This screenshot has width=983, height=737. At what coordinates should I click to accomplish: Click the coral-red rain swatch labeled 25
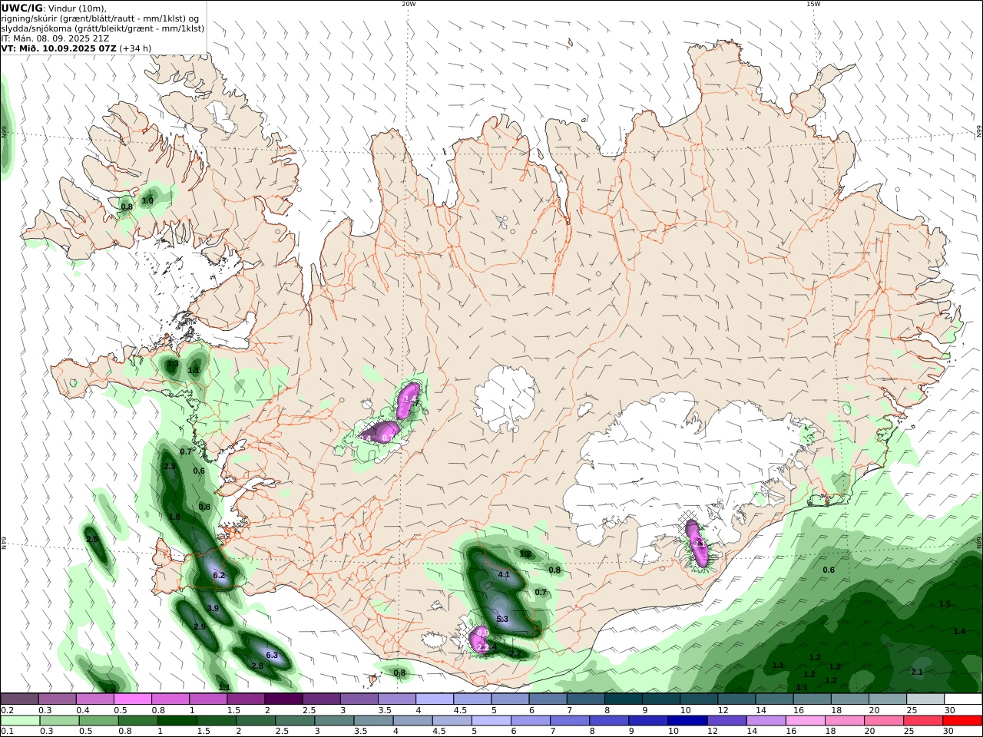pyautogui.click(x=922, y=721)
